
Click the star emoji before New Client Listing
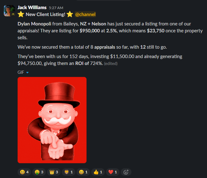coord(21,14)
